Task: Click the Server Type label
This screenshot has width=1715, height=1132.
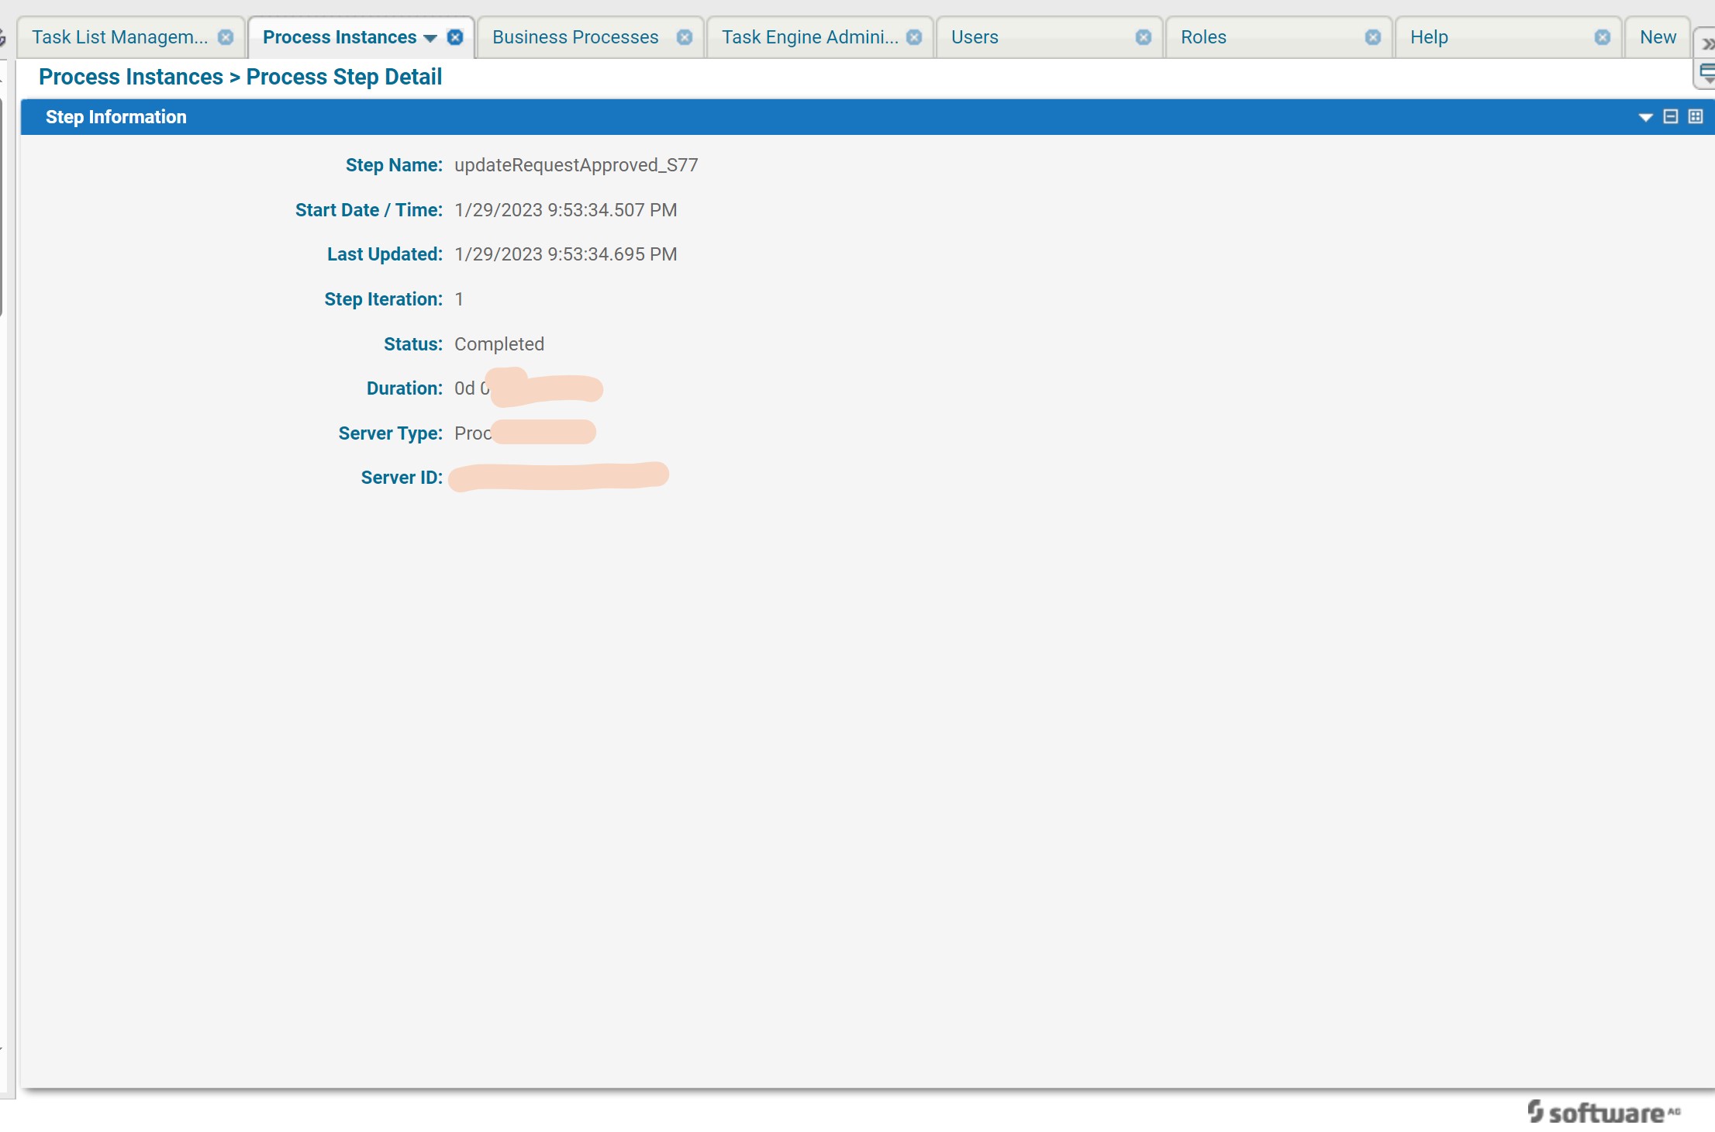Action: [391, 433]
